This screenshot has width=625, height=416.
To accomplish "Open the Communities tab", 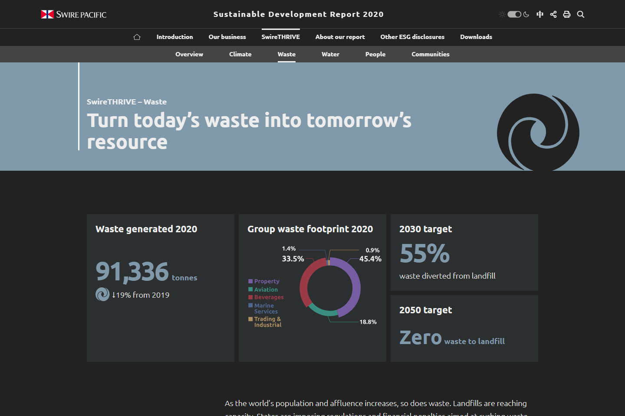I will (x=430, y=54).
